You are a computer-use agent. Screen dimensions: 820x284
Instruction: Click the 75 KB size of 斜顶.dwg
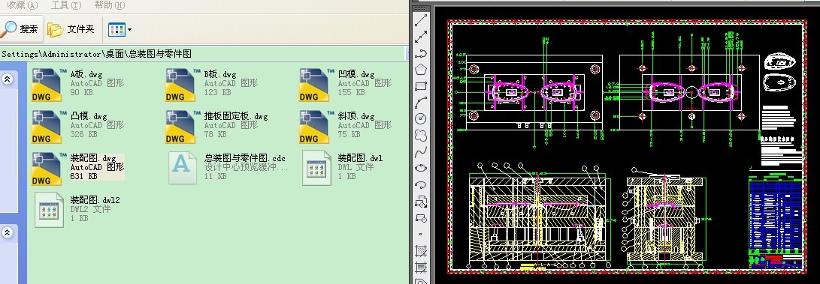click(349, 134)
